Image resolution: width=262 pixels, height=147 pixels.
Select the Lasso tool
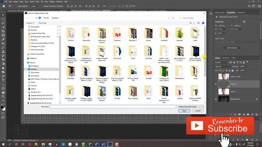[x=3, y=23]
